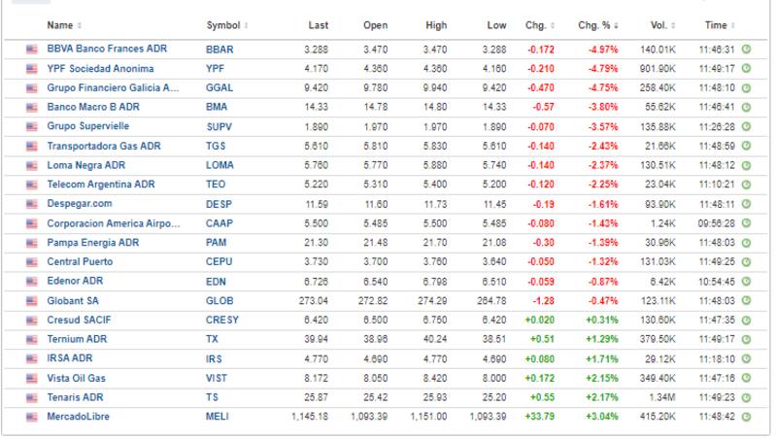Click the US flag icon beside MercadoLibre
This screenshot has width=777, height=440.
(31, 416)
